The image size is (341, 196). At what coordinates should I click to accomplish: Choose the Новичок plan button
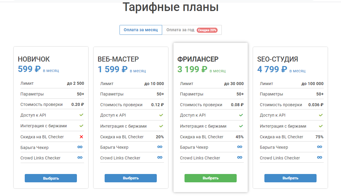(51, 178)
